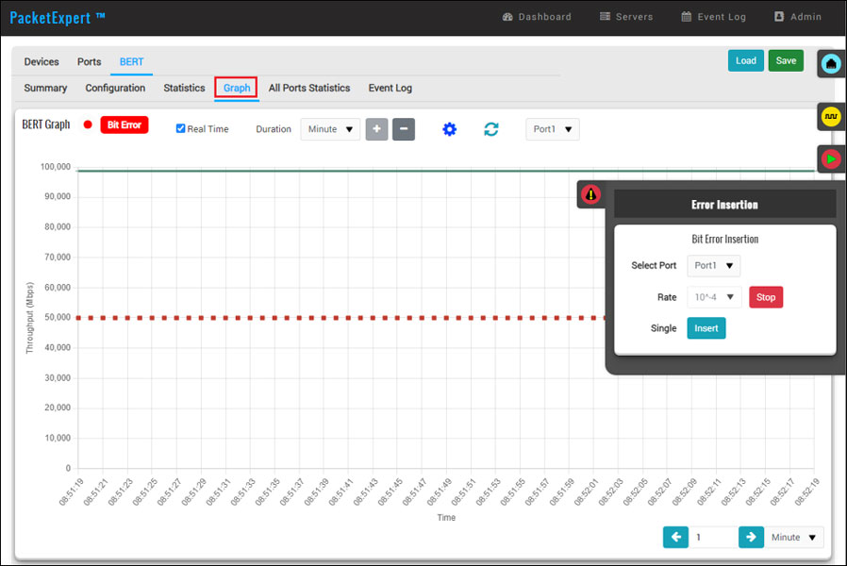Click the BERT Graph title text
847x566 pixels.
click(x=46, y=125)
